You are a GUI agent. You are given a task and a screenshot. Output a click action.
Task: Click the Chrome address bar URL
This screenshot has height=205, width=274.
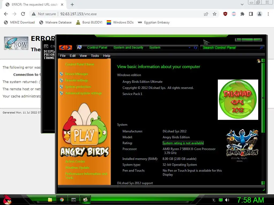click(x=78, y=14)
